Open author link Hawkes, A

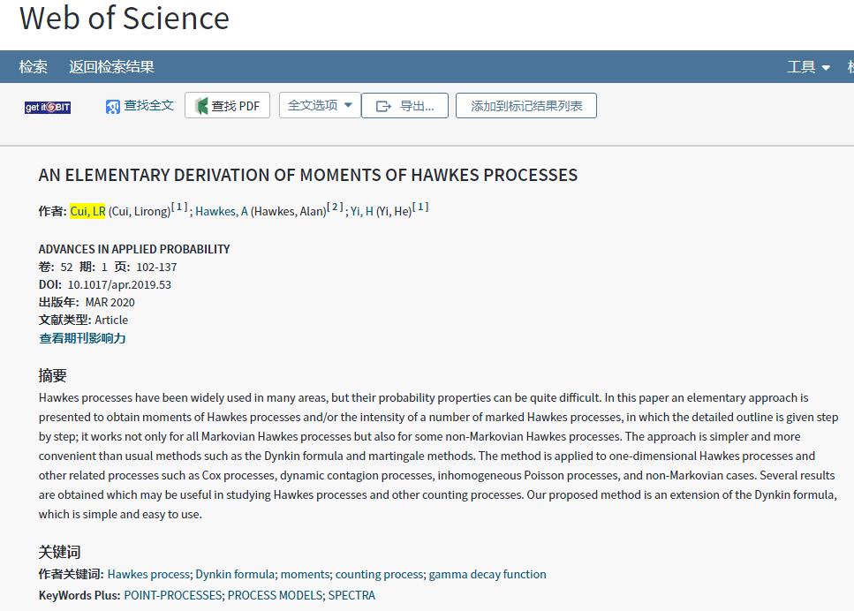coord(222,211)
